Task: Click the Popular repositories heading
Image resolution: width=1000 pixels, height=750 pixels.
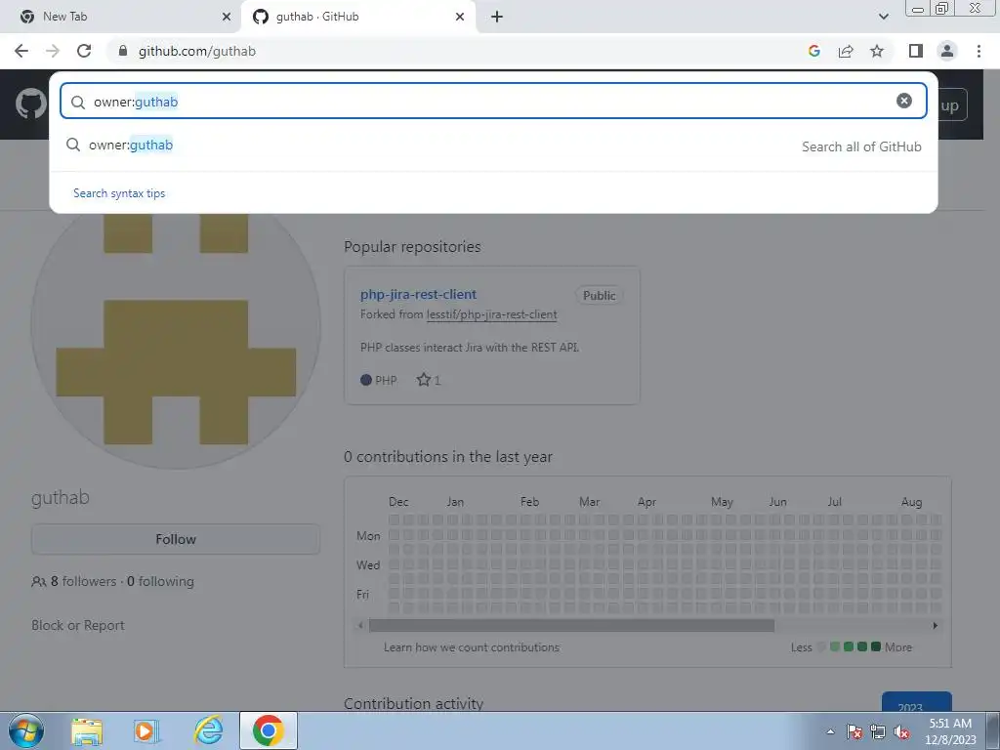Action: (x=412, y=247)
